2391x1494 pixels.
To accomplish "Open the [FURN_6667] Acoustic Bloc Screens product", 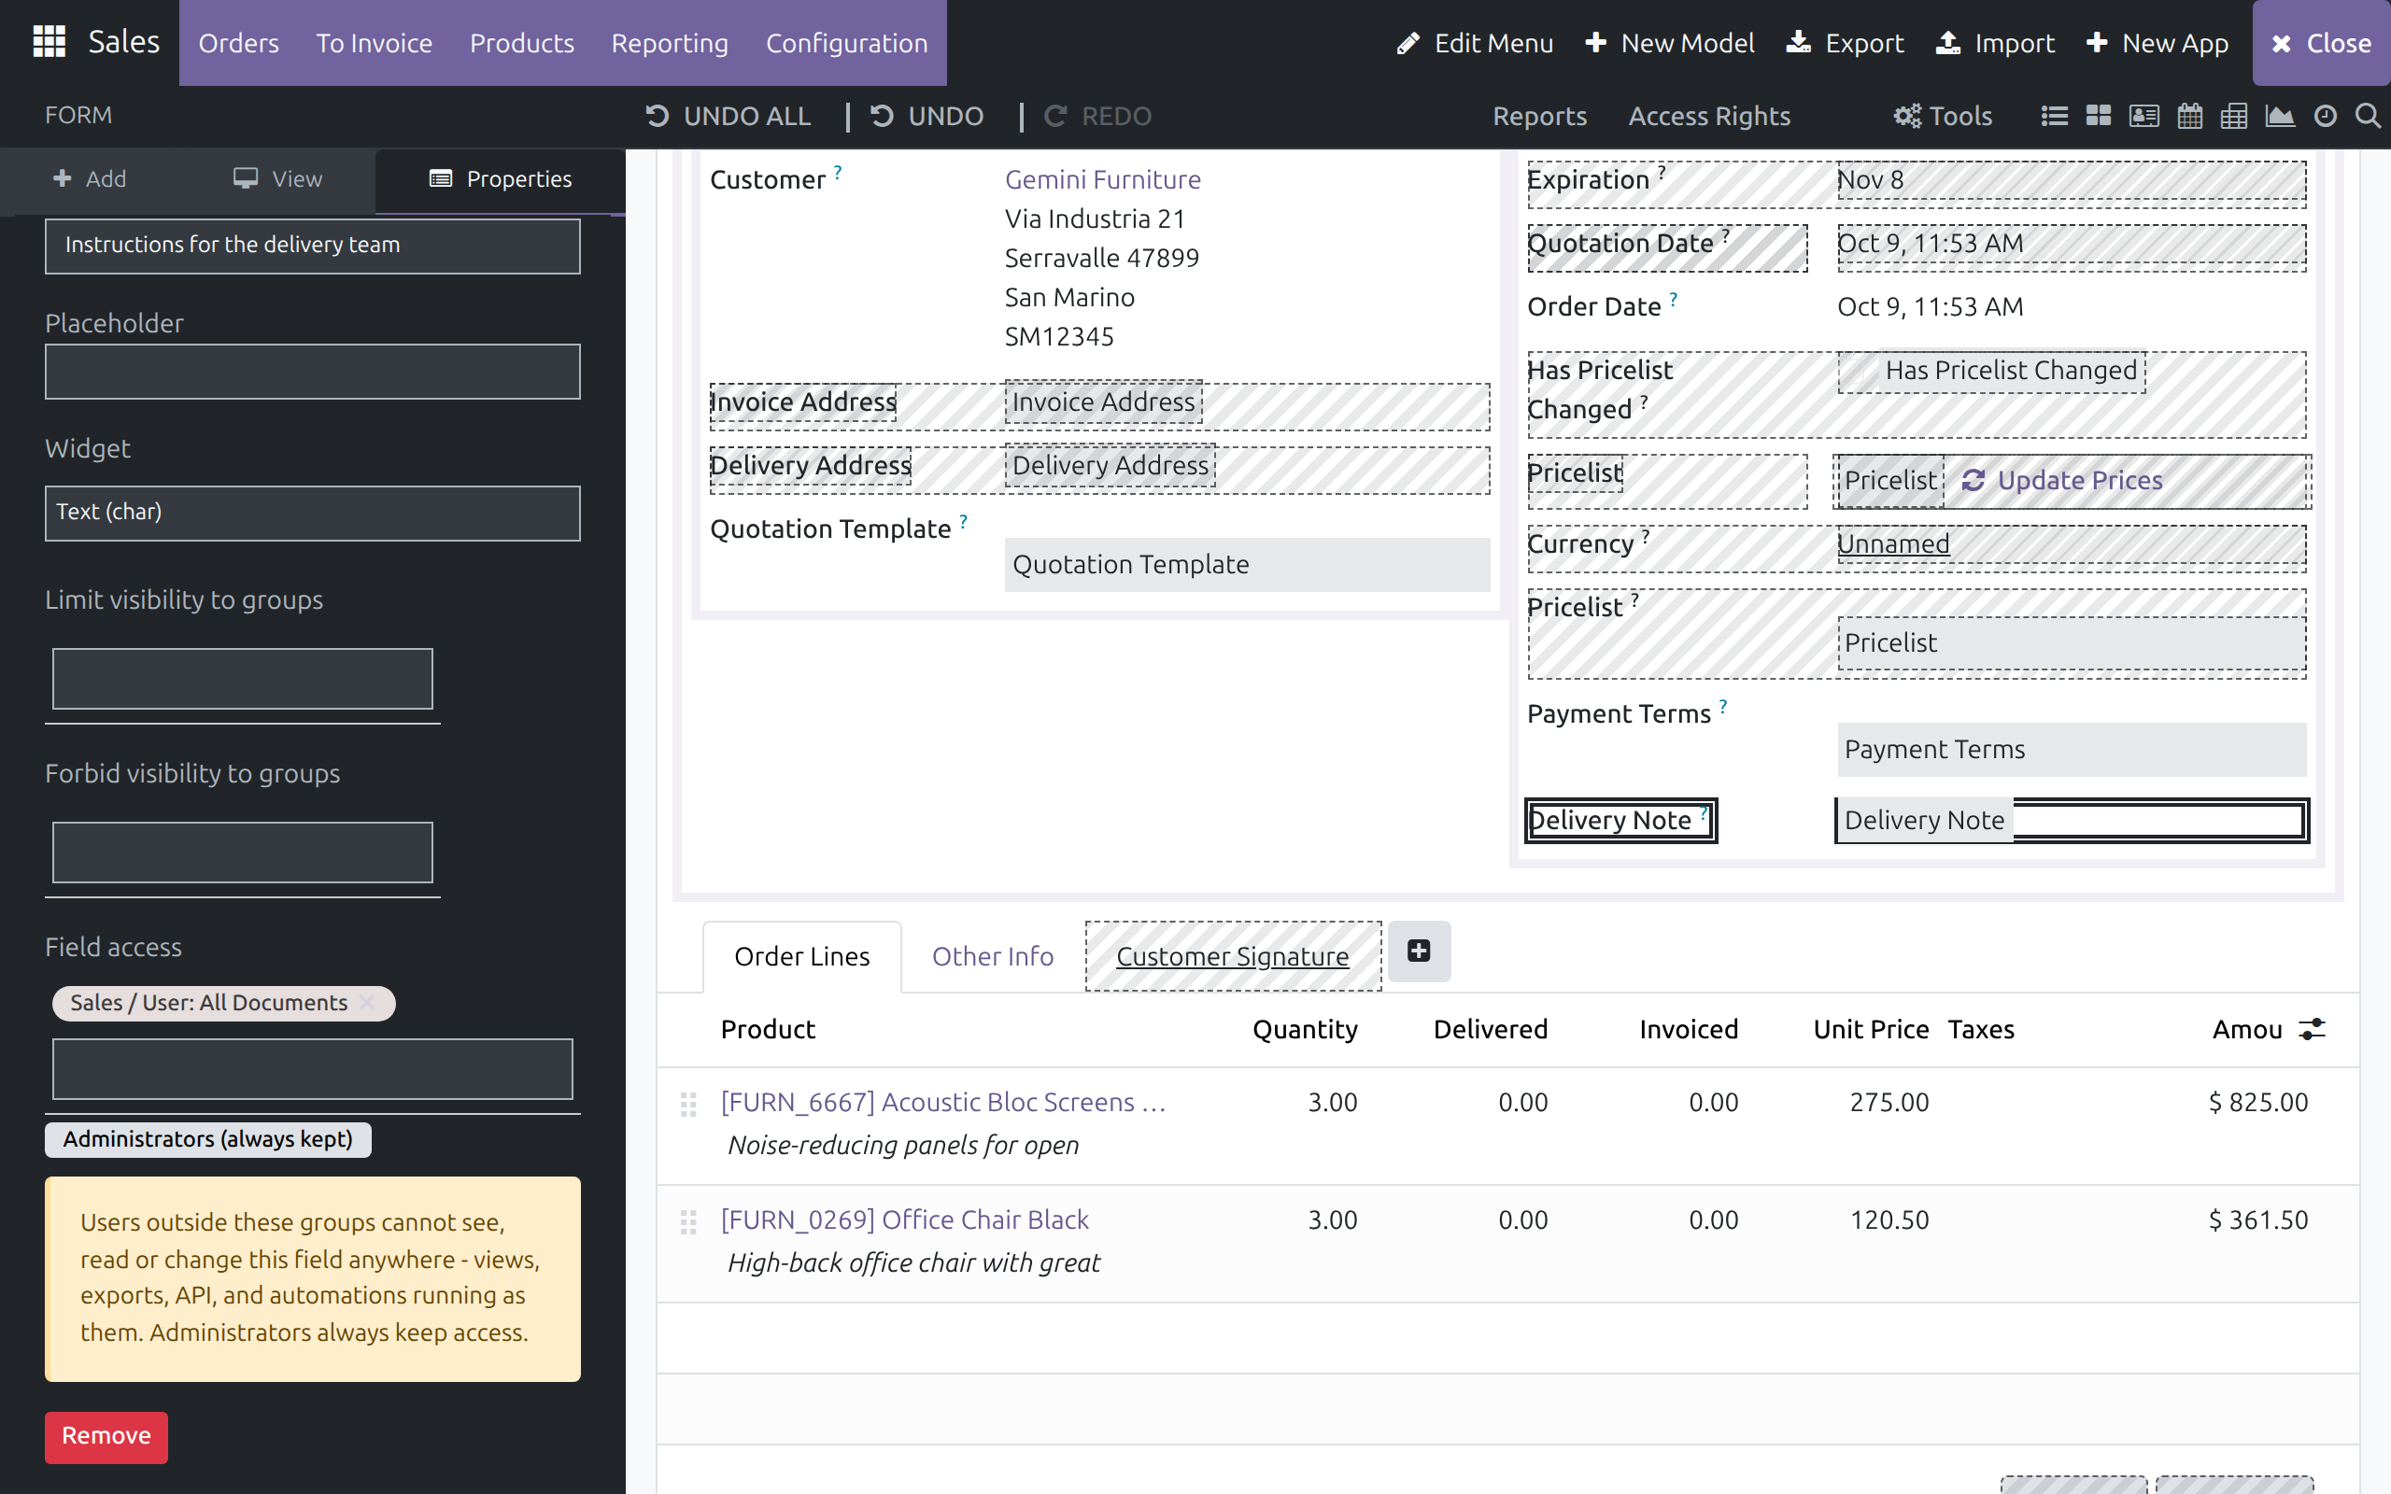I will click(x=943, y=1102).
